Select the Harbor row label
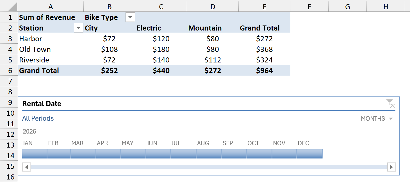 [x=51, y=39]
